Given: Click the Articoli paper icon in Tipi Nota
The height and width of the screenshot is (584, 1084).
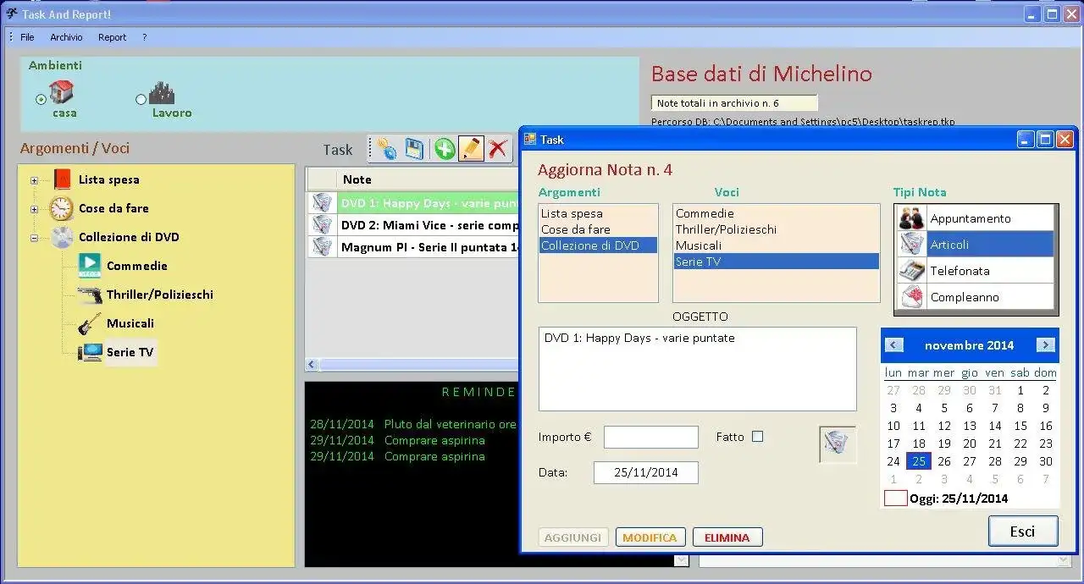Looking at the screenshot, I should [911, 245].
